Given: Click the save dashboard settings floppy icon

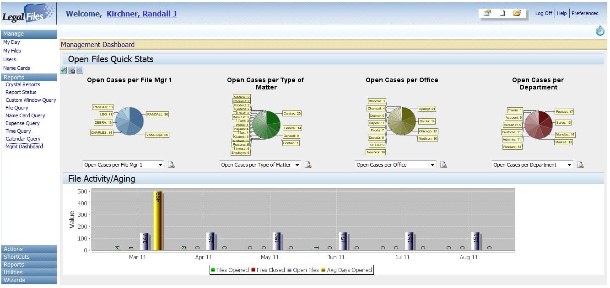Looking at the screenshot, I should (x=72, y=70).
